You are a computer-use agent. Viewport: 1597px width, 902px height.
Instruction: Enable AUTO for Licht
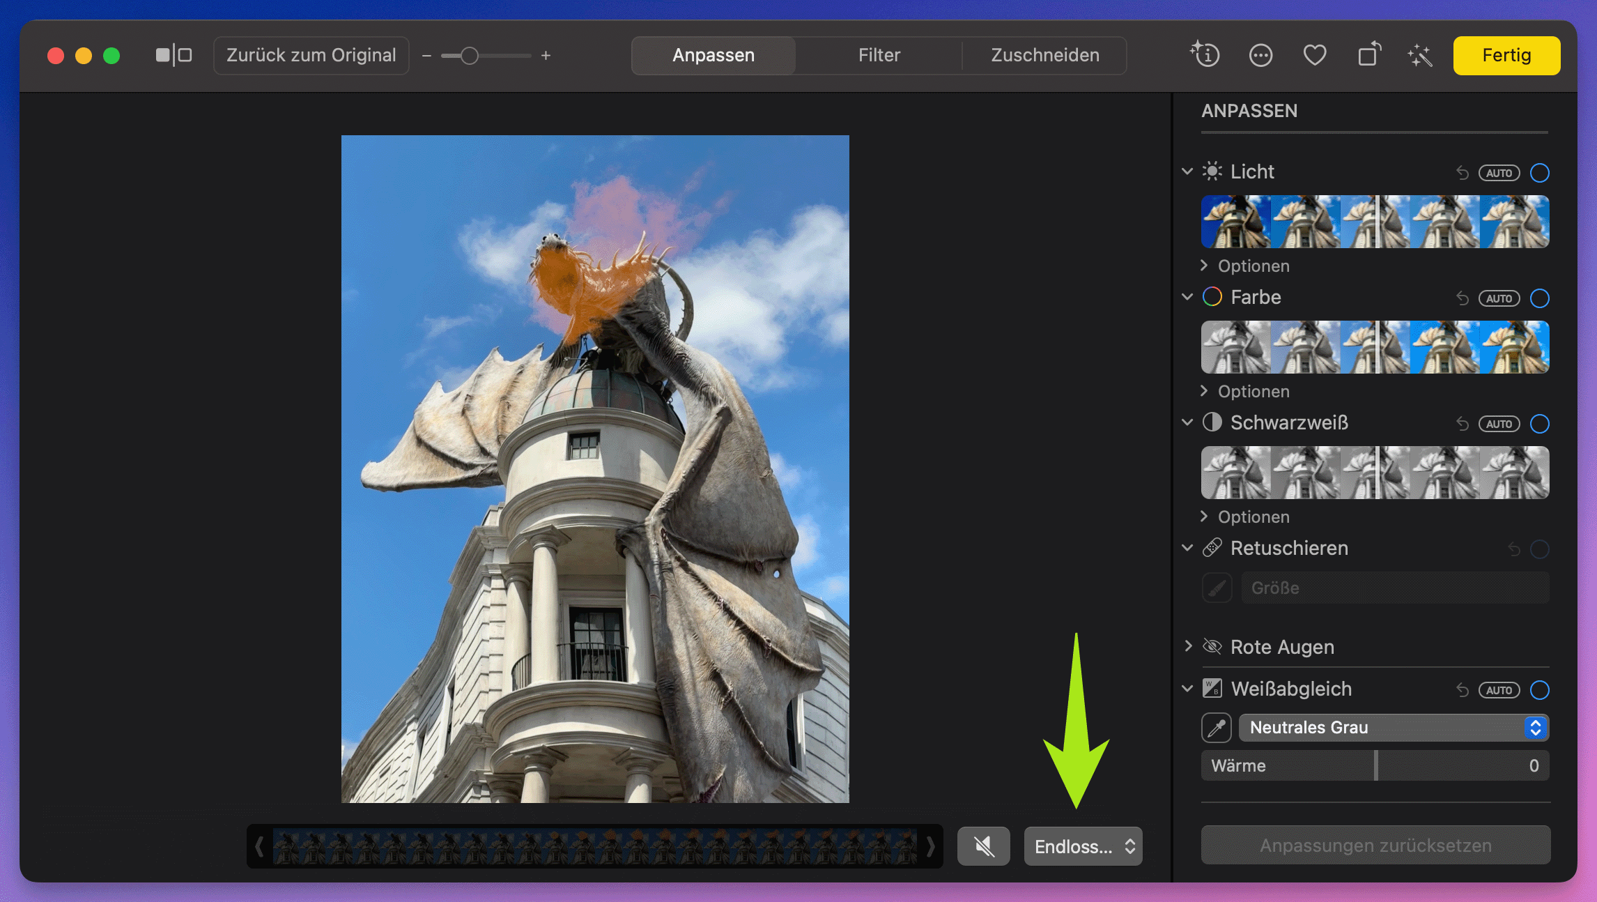pos(1499,173)
